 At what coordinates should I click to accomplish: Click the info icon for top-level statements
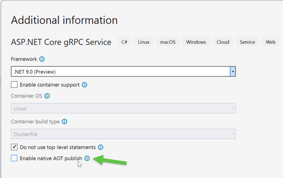[100, 147]
